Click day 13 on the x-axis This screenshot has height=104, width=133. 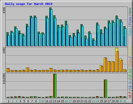(55, 101)
